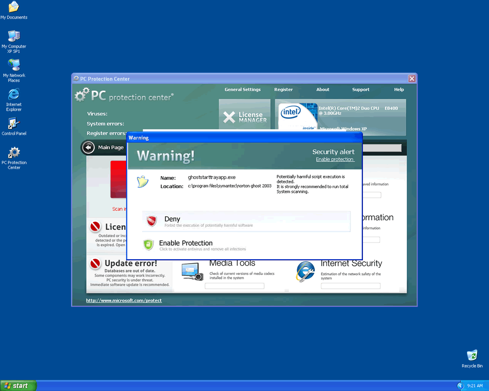Open the Recycle Bin on desktop
Screen dimensions: 489x391
point(472,358)
